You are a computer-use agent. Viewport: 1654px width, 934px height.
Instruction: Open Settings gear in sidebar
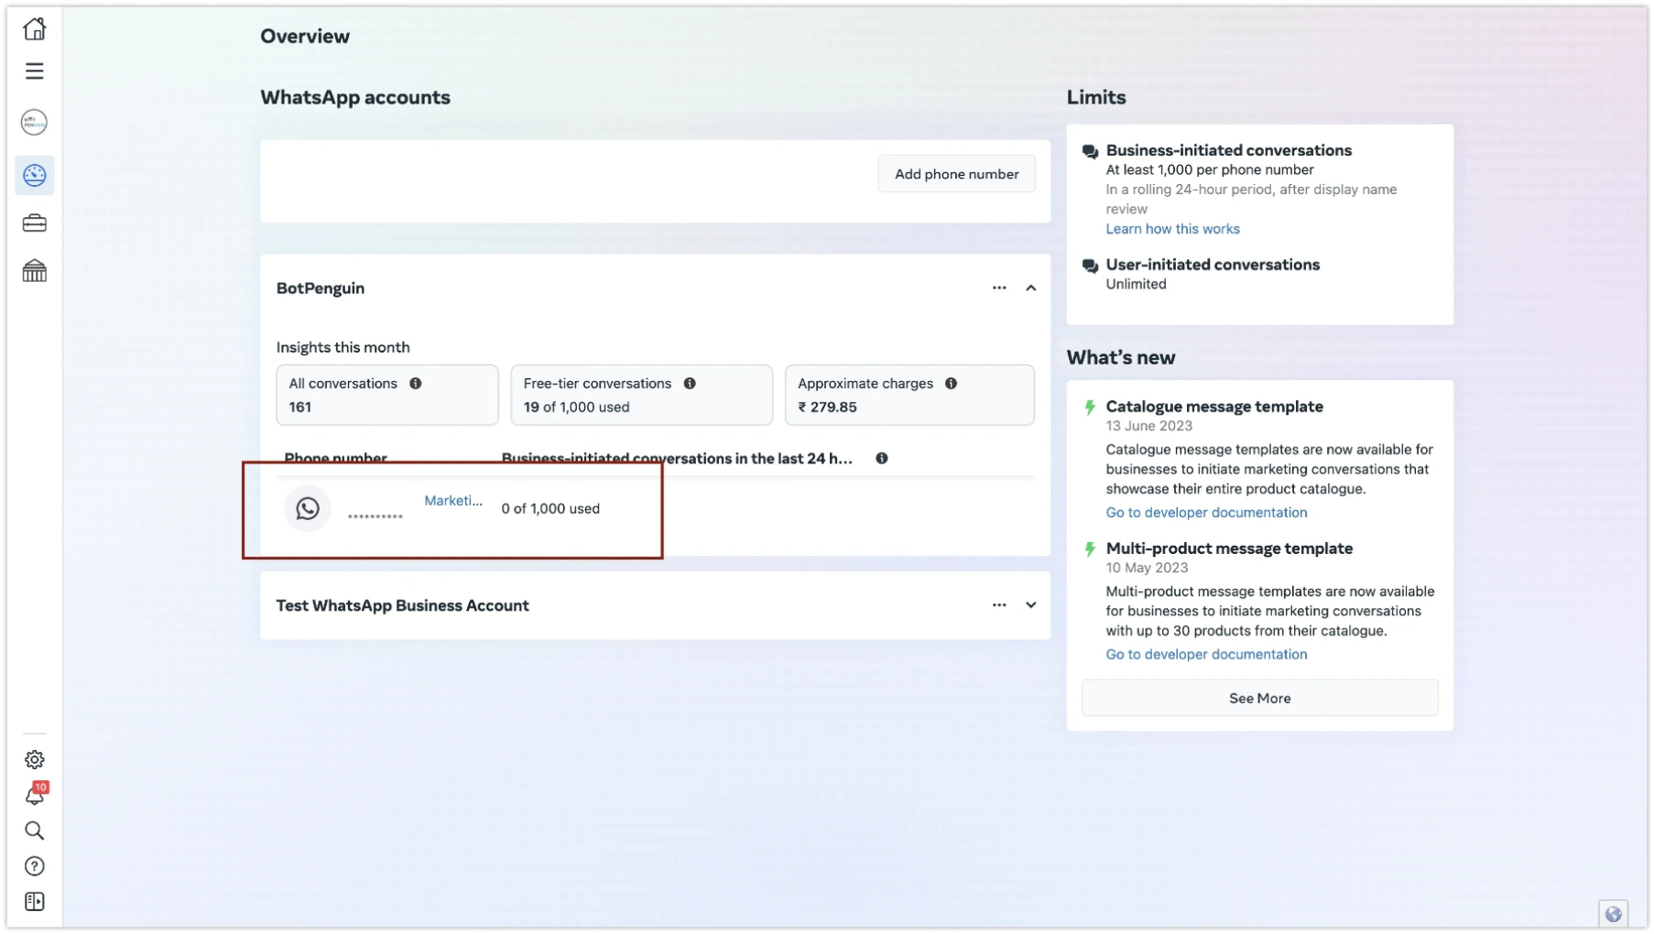coord(35,759)
